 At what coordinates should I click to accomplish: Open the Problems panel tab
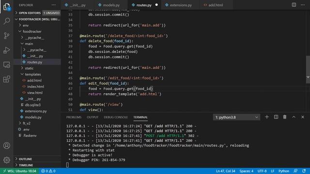click(x=74, y=117)
